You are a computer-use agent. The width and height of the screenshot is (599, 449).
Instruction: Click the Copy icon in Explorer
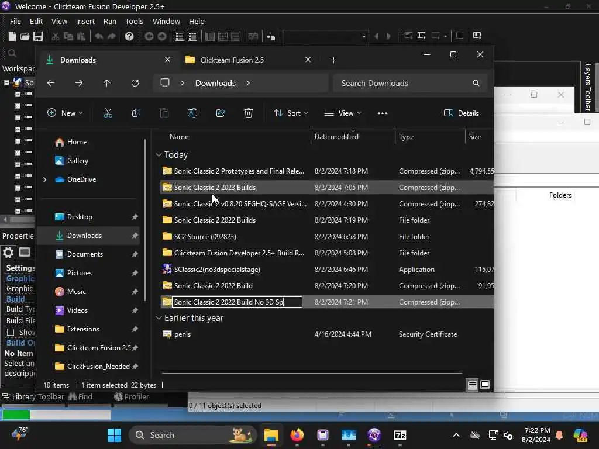[x=136, y=113]
